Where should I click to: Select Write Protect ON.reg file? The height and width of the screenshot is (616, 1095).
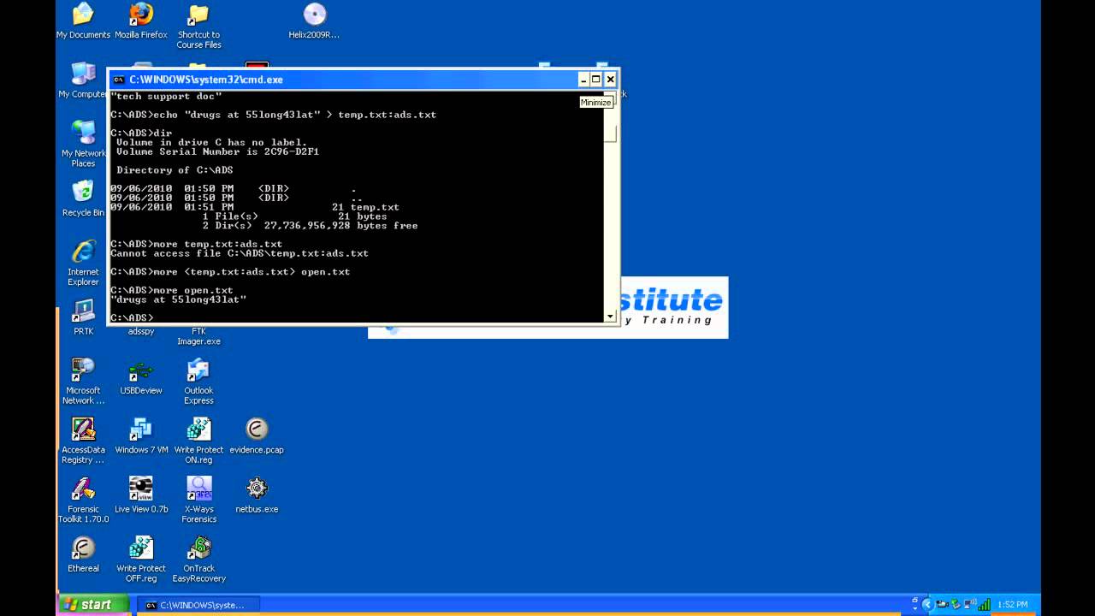(x=198, y=440)
